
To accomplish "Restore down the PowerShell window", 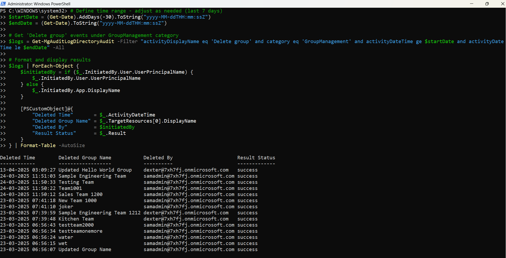I will tap(487, 4).
